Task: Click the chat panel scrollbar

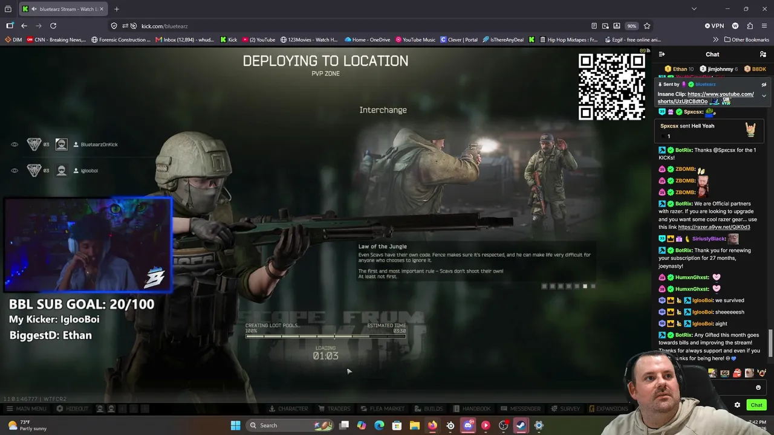Action: (770, 343)
